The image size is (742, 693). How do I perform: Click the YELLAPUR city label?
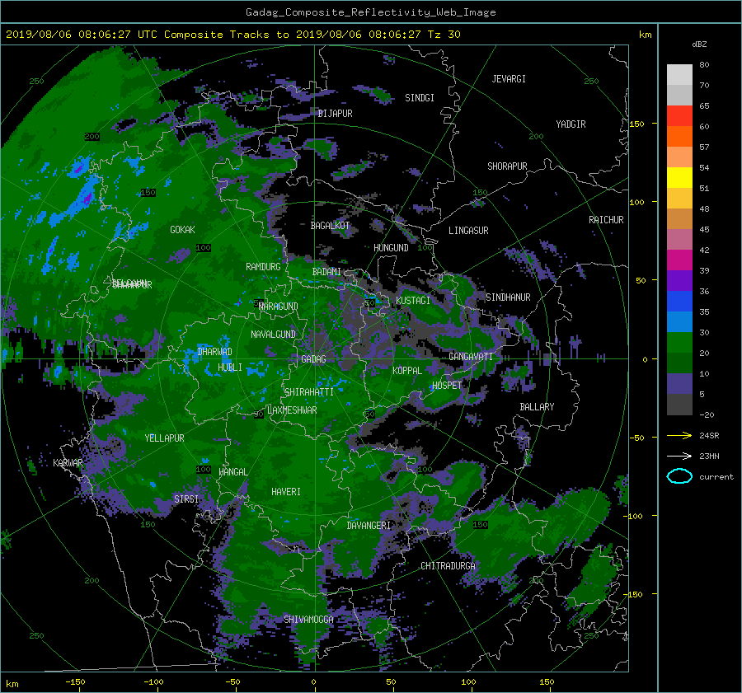click(x=164, y=438)
